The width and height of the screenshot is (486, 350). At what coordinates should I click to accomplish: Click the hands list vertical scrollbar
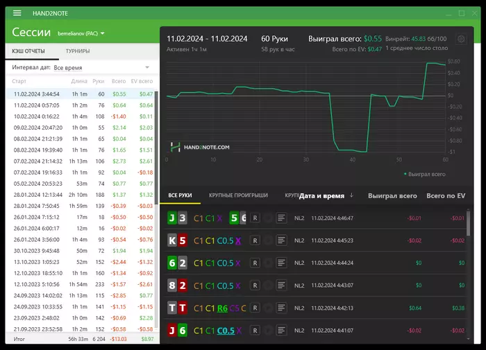click(468, 222)
